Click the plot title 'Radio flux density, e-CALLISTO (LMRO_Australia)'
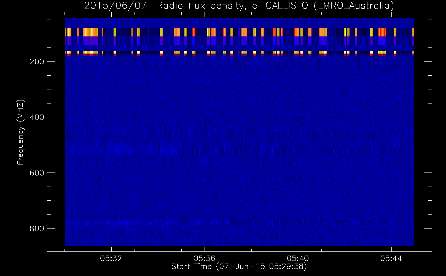Image resolution: width=446 pixels, height=276 pixels. [x=275, y=6]
